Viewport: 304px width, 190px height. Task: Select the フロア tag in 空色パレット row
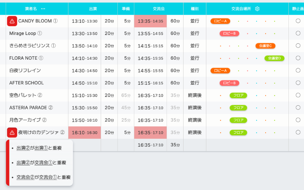[x=238, y=95]
